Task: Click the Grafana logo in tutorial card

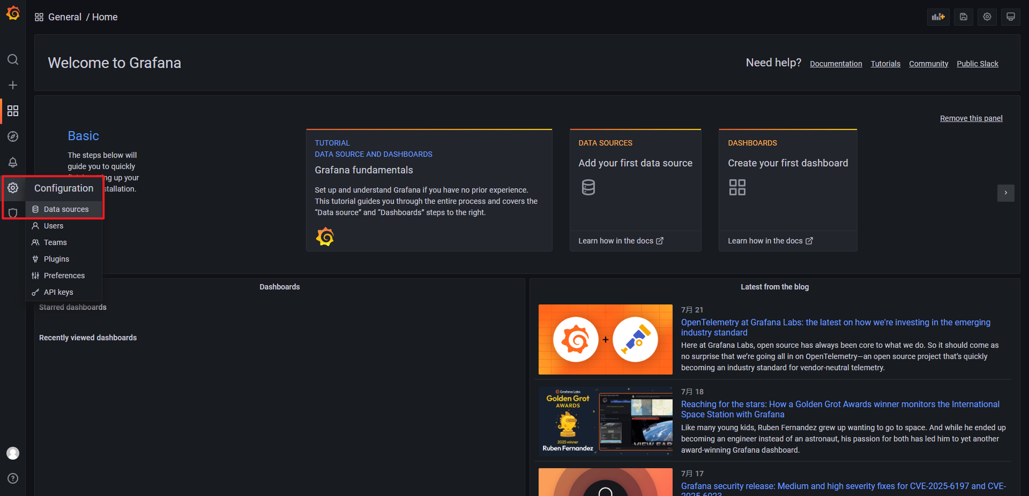Action: point(325,236)
